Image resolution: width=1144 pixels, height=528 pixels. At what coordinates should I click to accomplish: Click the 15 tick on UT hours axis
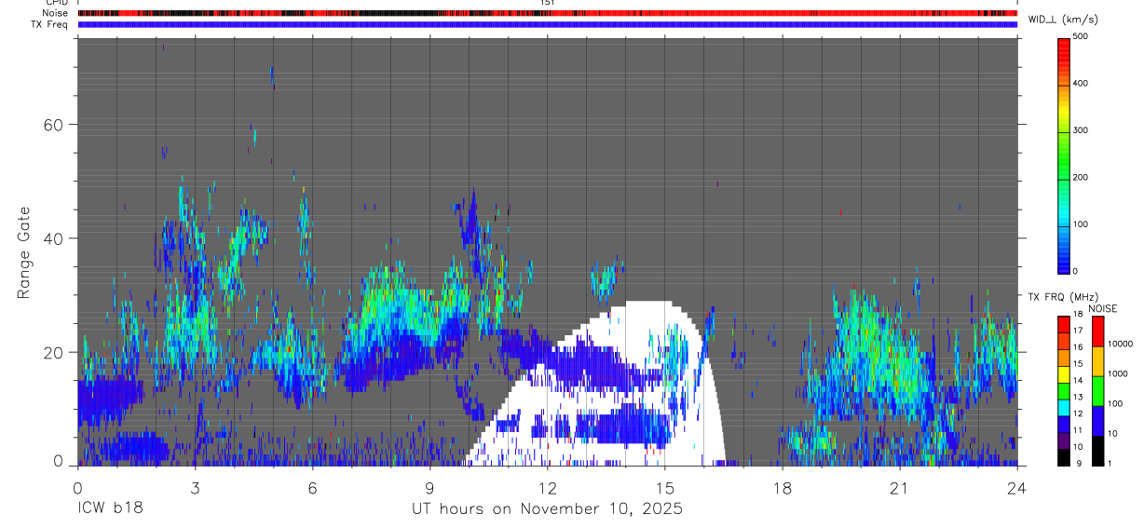click(665, 487)
